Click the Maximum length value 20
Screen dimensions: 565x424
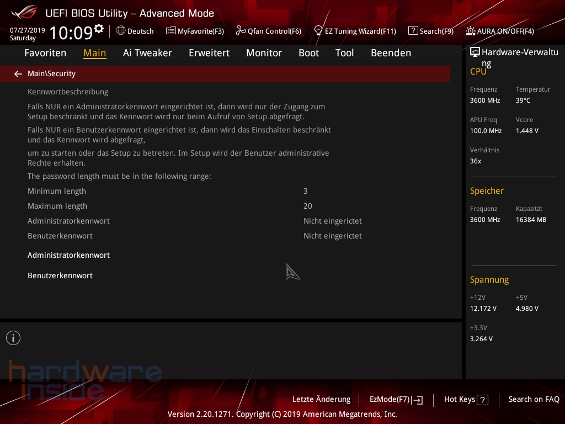[308, 206]
